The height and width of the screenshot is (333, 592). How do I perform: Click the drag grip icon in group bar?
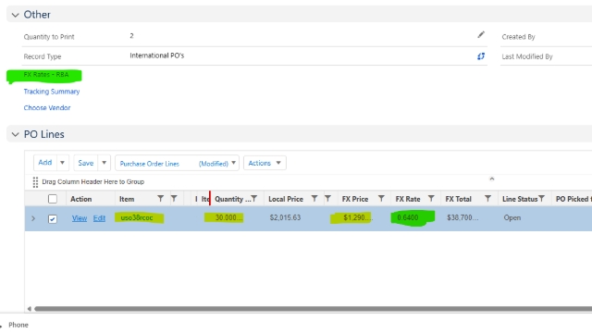click(35, 182)
